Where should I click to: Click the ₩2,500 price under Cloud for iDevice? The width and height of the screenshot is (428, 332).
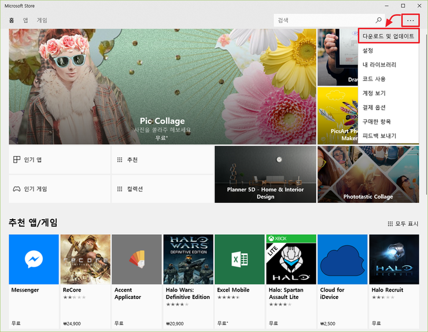point(327,323)
